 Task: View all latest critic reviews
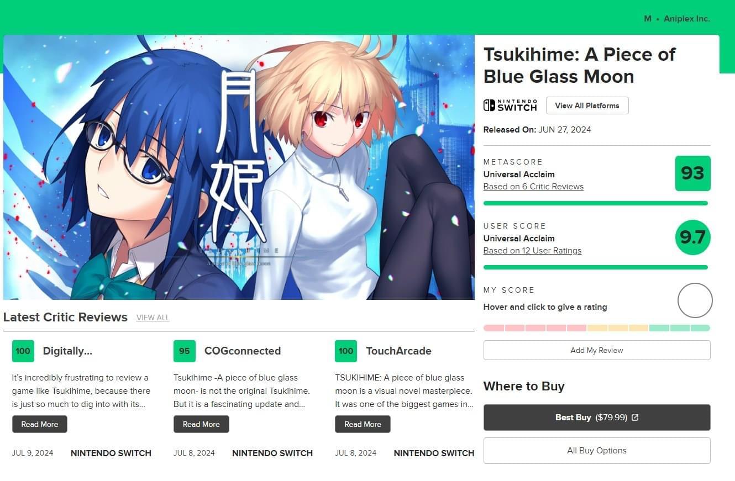coord(153,318)
